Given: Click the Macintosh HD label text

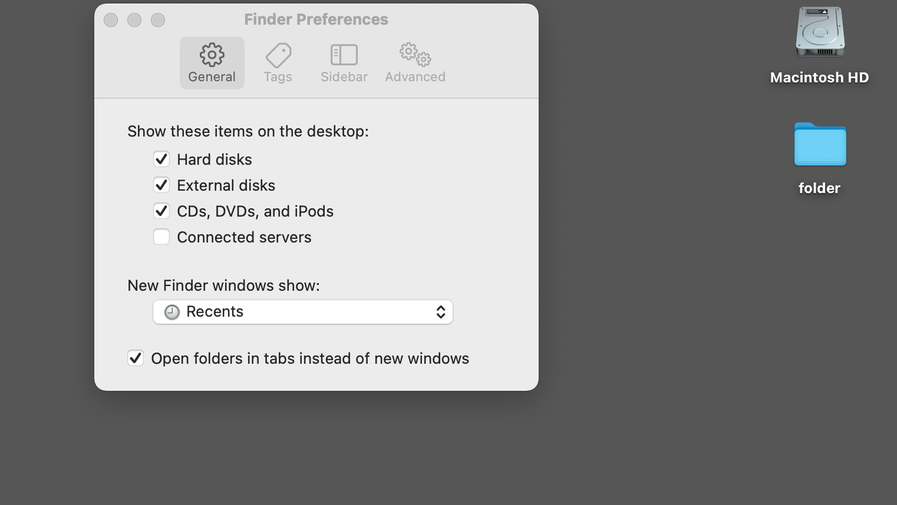Looking at the screenshot, I should (x=819, y=78).
